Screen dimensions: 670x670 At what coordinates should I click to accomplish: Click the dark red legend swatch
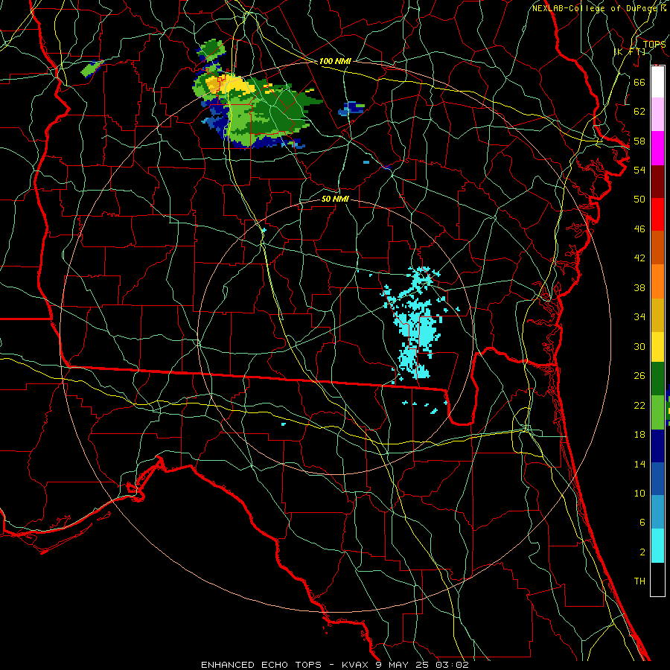point(657,182)
